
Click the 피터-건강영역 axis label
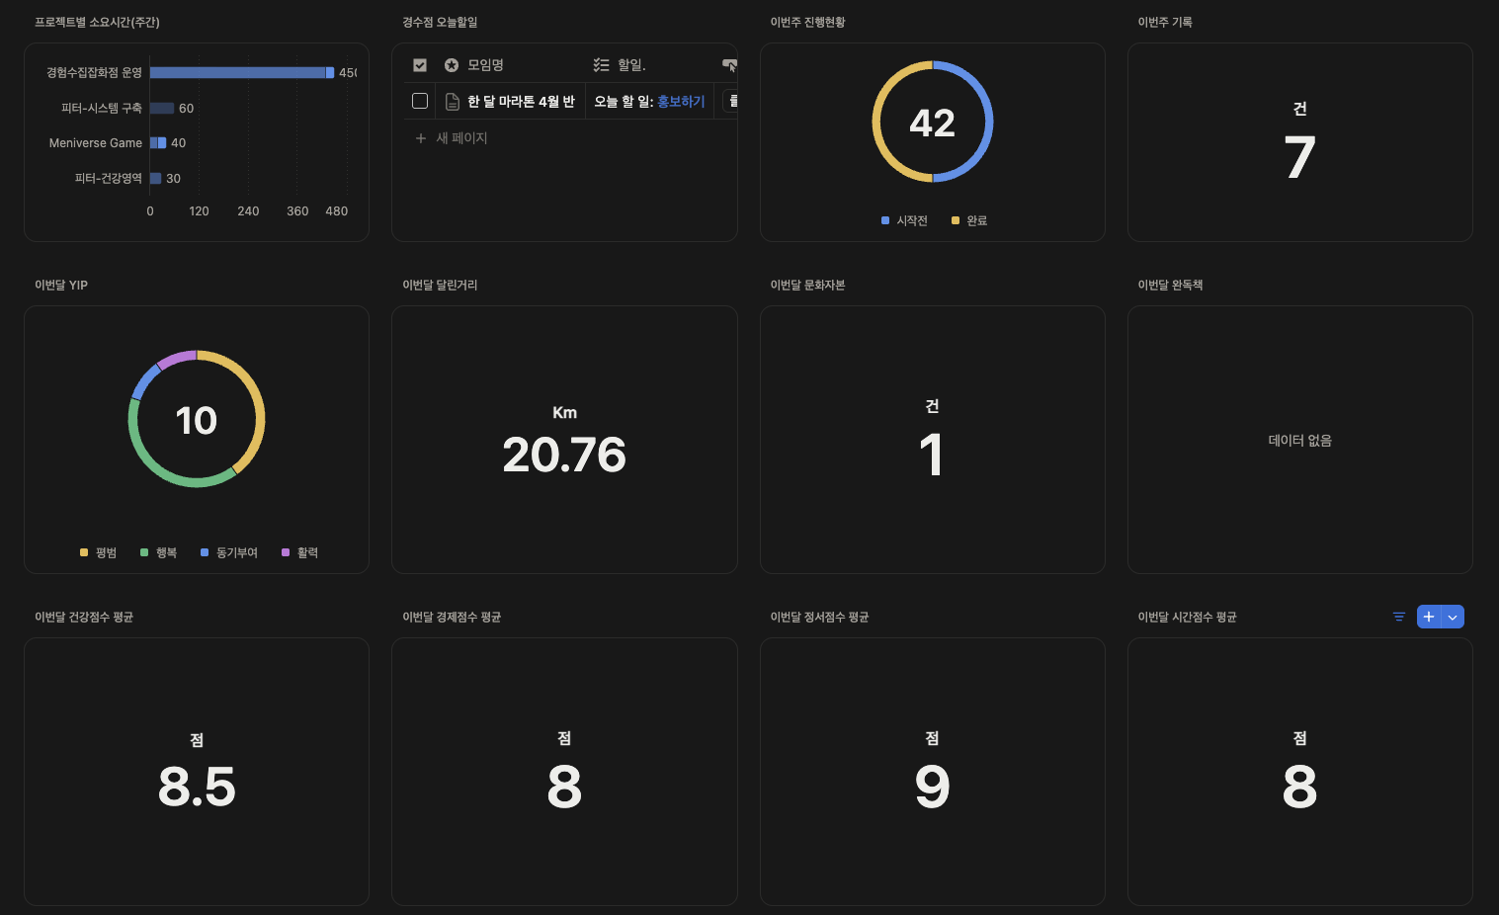click(x=109, y=179)
